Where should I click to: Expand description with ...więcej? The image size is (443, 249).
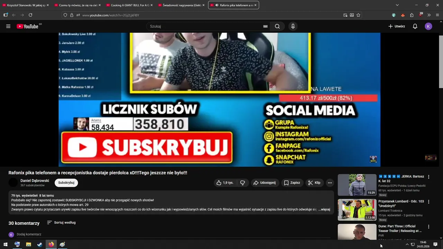point(324,209)
